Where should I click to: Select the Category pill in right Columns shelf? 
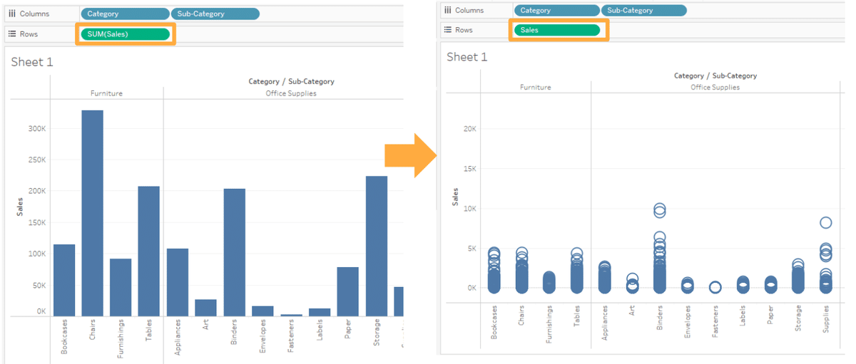557,11
